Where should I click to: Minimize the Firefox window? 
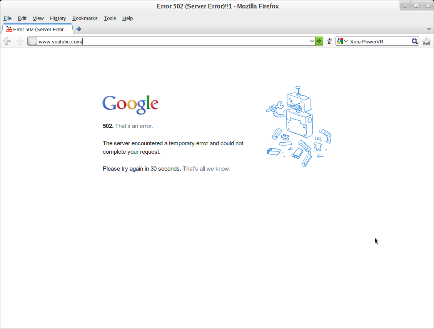point(405,6)
